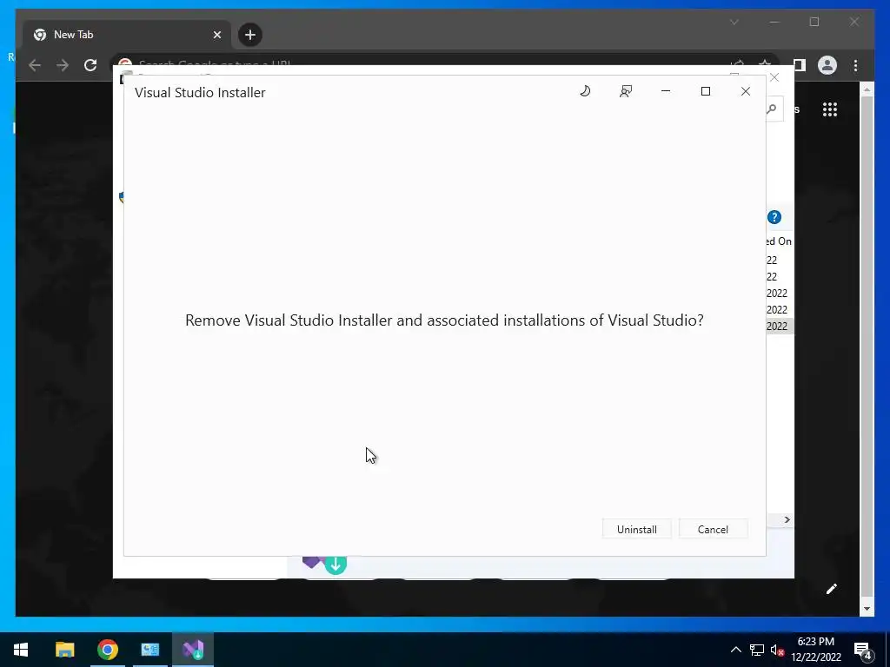
Task: Click the Chrome tab search chevron
Action: tap(734, 22)
